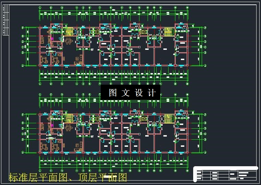Image resolution: width=261 pixels, height=185 pixels.
Task: Click the magenta block in lower plan
Action: pos(52,125)
